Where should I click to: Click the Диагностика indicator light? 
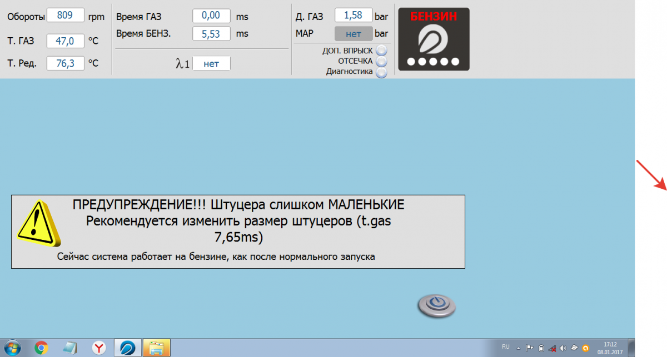click(x=381, y=72)
